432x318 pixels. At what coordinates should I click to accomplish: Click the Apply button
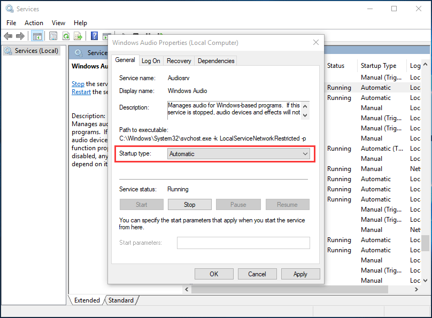click(300, 274)
